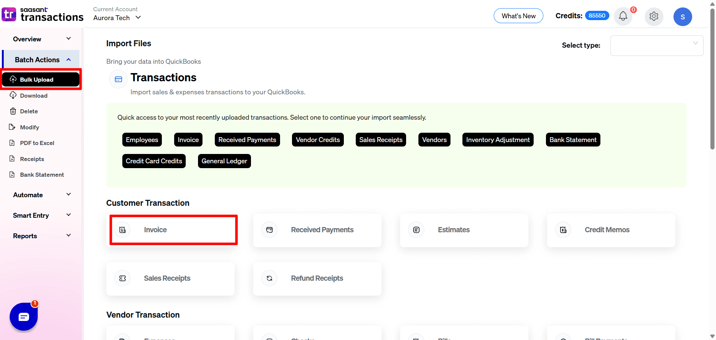Click the Download cloud icon in sidebar

point(13,95)
